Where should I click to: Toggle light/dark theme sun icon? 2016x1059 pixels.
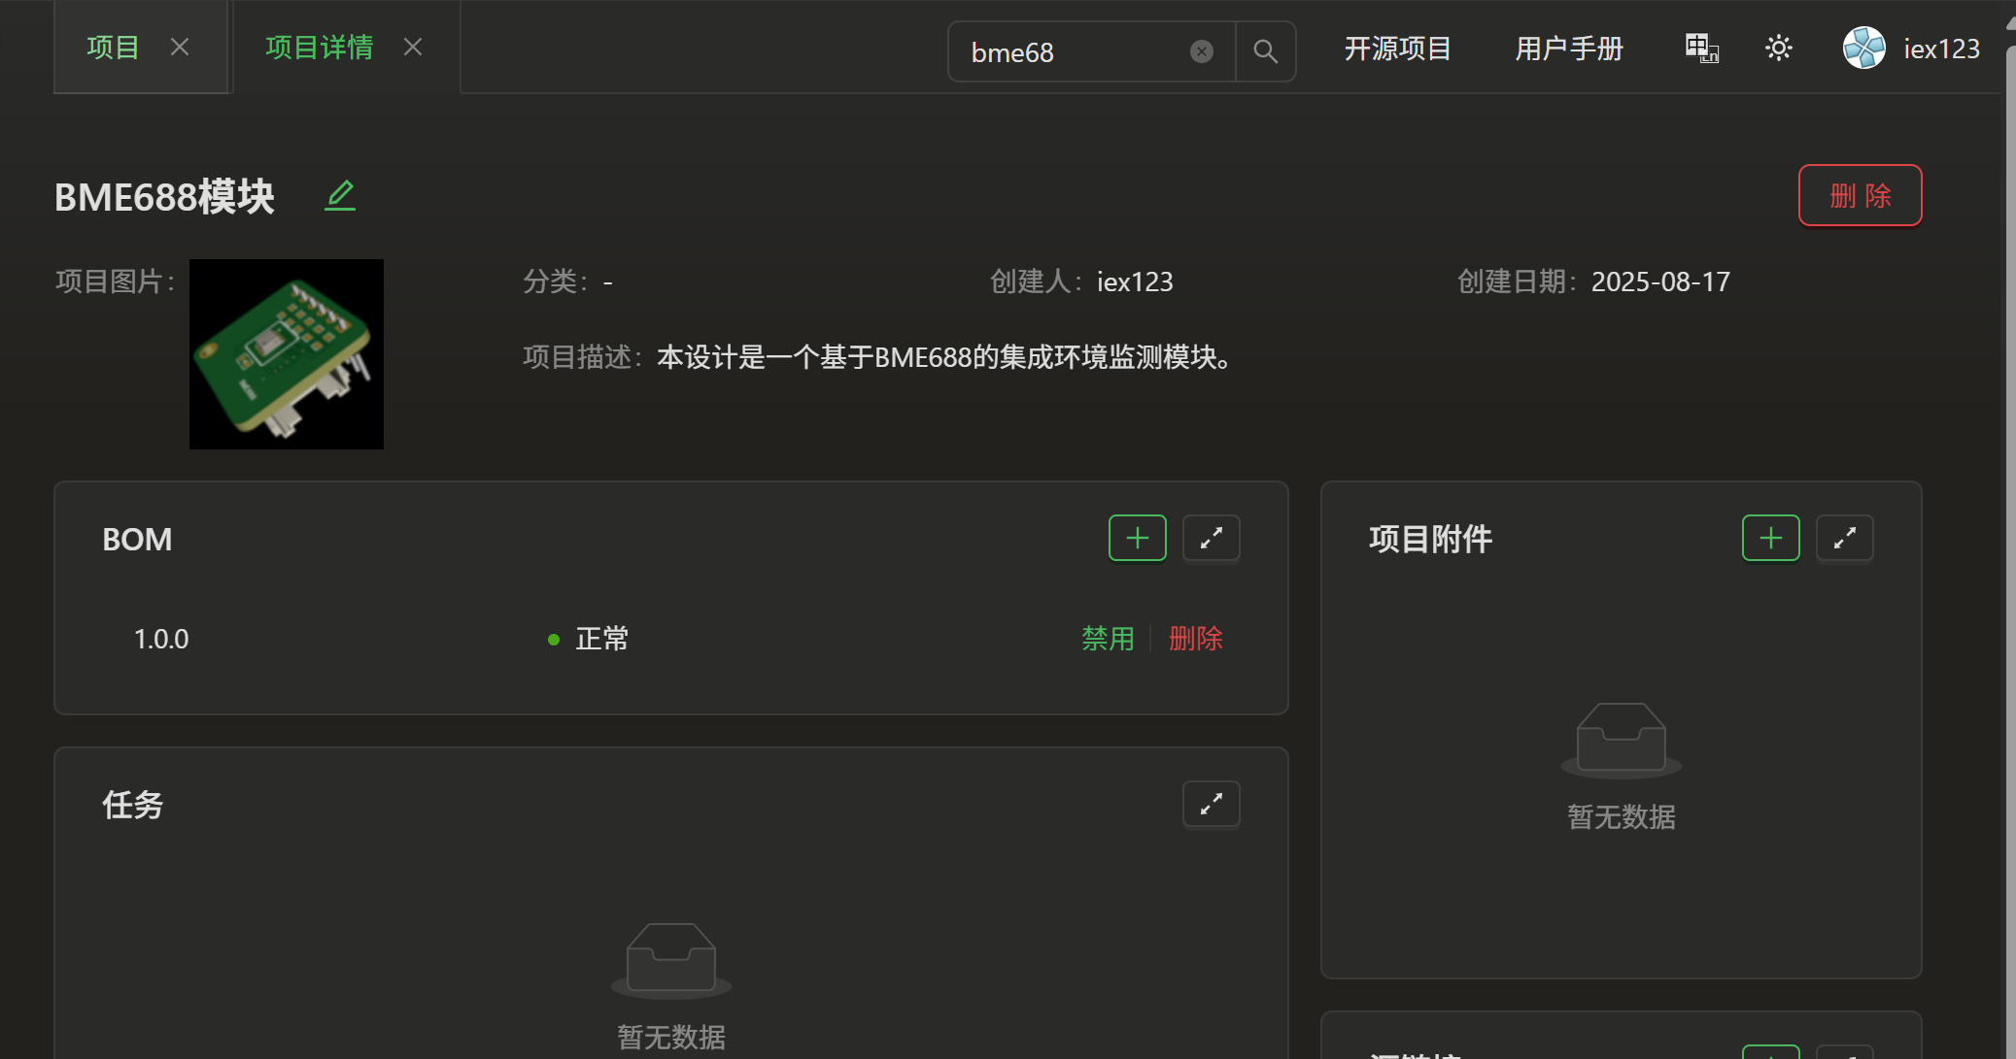tap(1778, 48)
